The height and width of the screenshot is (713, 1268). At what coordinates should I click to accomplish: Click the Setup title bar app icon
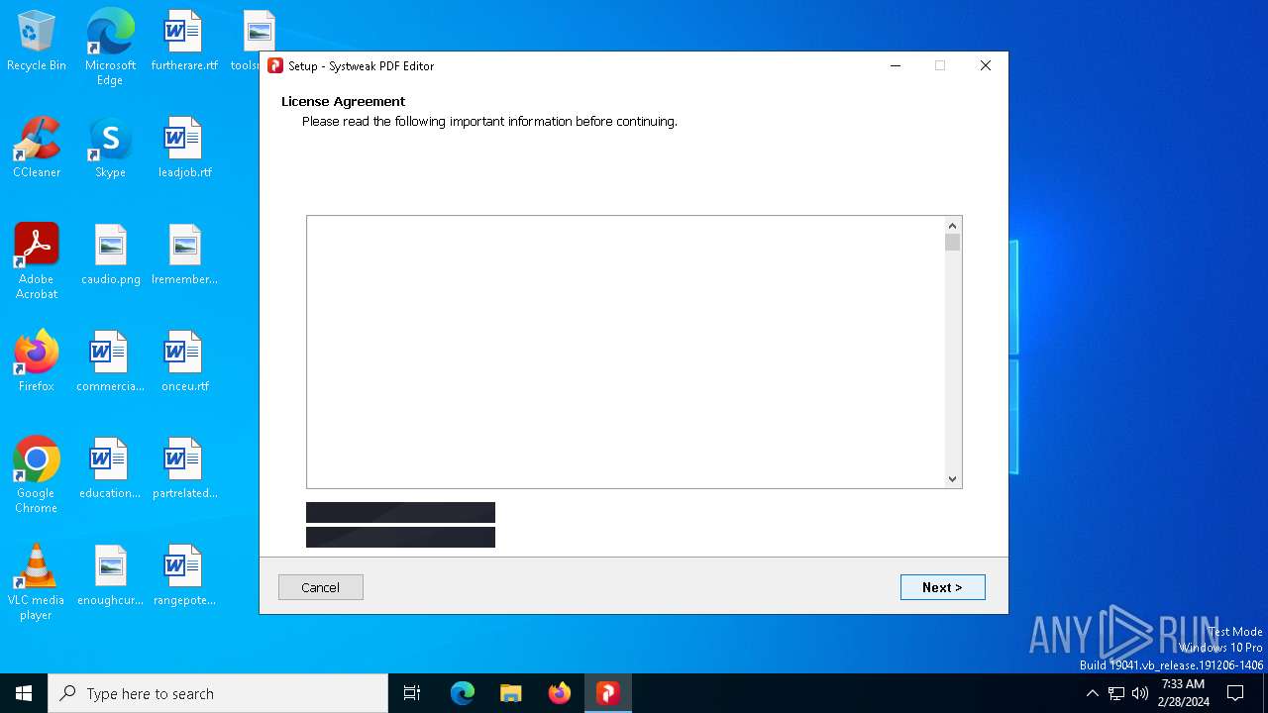(275, 66)
